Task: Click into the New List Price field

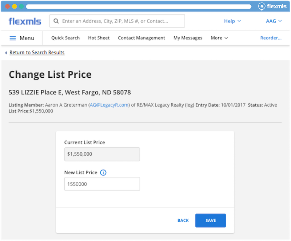Action: click(102, 184)
